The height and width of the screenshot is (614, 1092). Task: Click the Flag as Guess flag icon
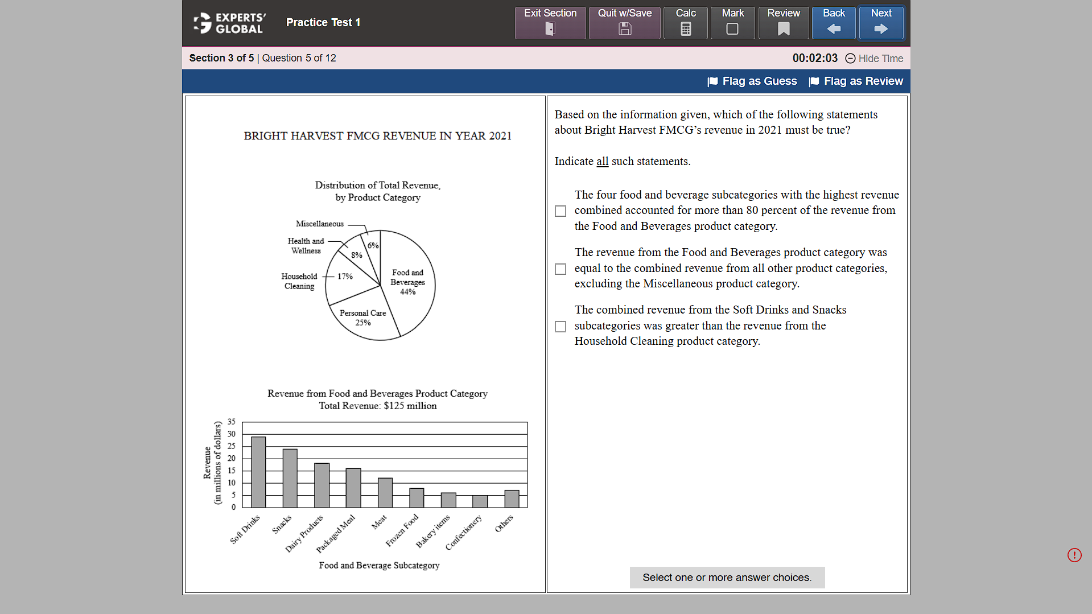point(712,81)
